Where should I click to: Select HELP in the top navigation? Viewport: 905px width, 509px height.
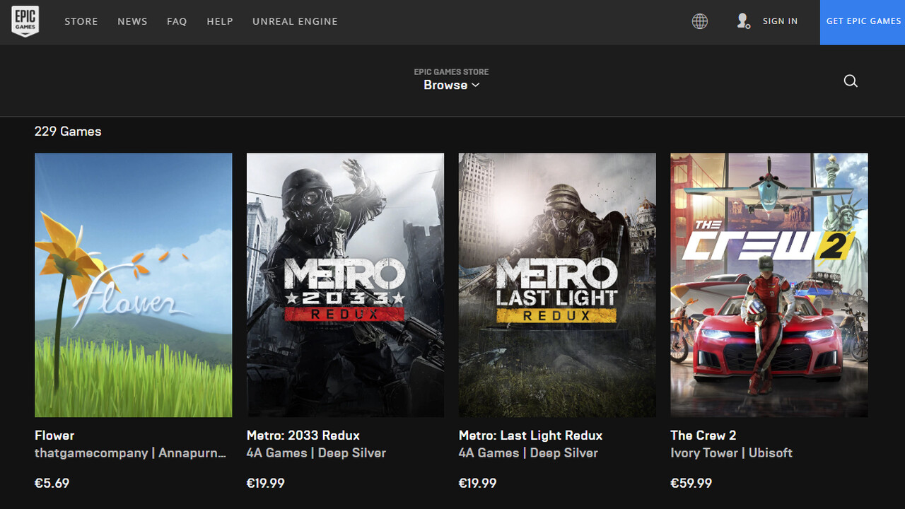point(220,21)
